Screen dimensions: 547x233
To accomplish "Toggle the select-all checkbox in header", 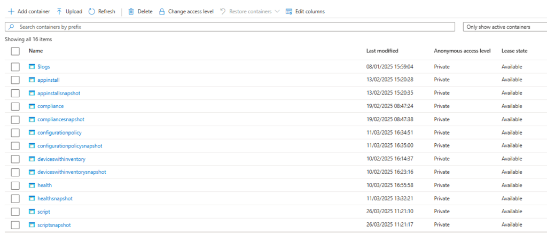I will 15,51.
